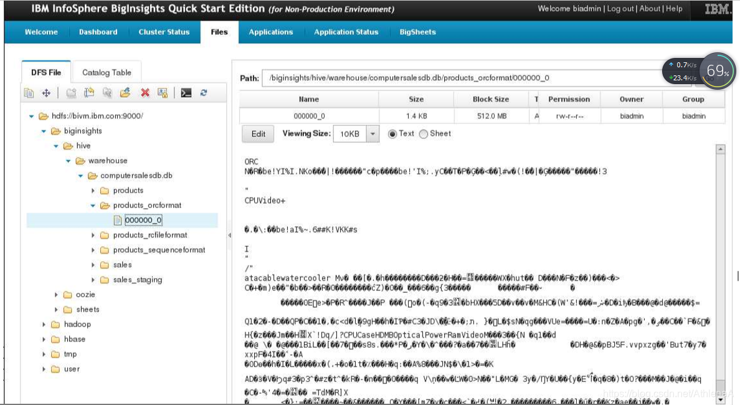740x405 pixels.
Task: Expand the products folder node
Action: click(x=92, y=191)
